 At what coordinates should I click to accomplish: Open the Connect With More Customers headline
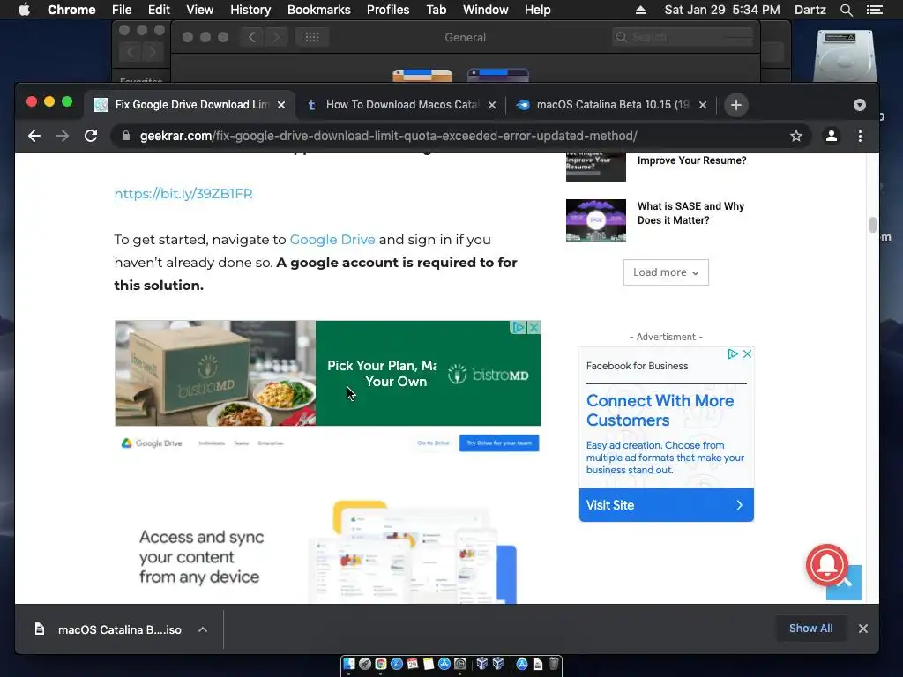(x=660, y=411)
